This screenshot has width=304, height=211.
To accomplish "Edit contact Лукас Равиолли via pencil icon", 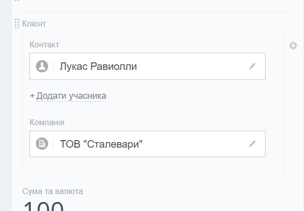I will tap(252, 66).
